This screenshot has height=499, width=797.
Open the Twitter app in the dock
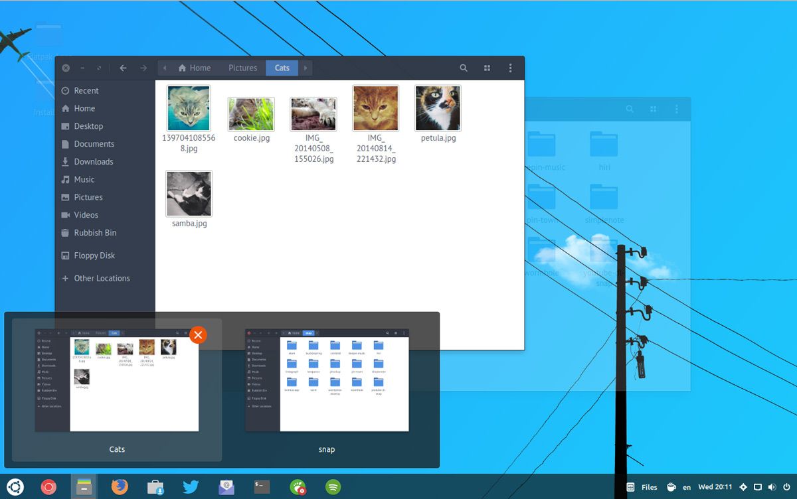click(191, 487)
